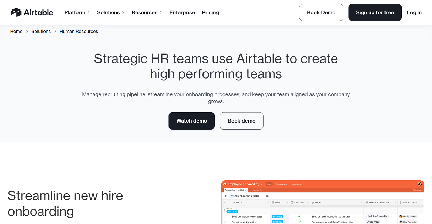Screen dimensions: 432x224
Task: Click the Useful software list resource chip
Action: tap(377, 216)
